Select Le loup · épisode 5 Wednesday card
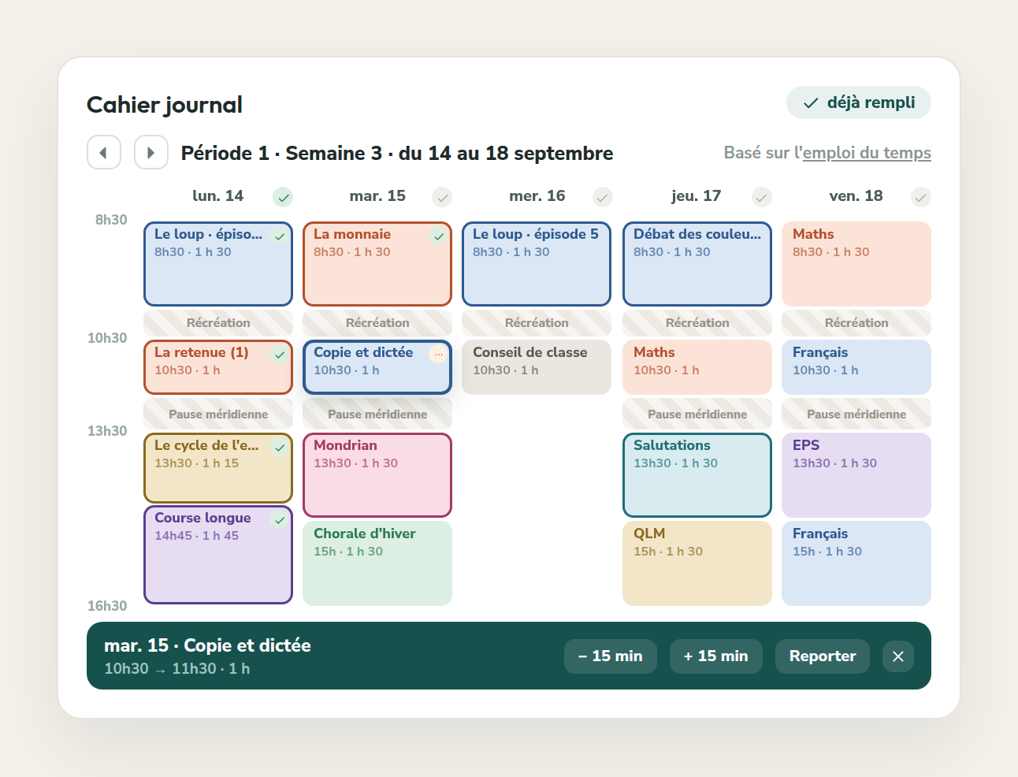The width and height of the screenshot is (1018, 777). tap(537, 264)
